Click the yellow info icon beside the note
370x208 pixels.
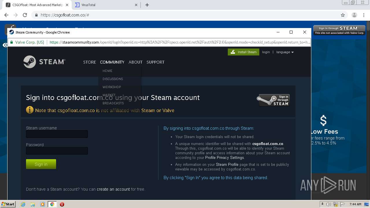(30, 110)
